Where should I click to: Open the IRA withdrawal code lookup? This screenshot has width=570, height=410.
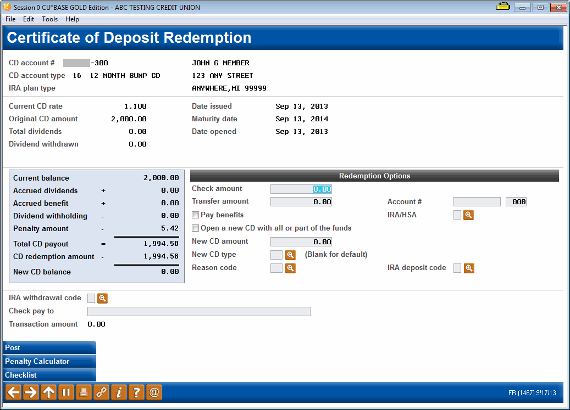[102, 297]
